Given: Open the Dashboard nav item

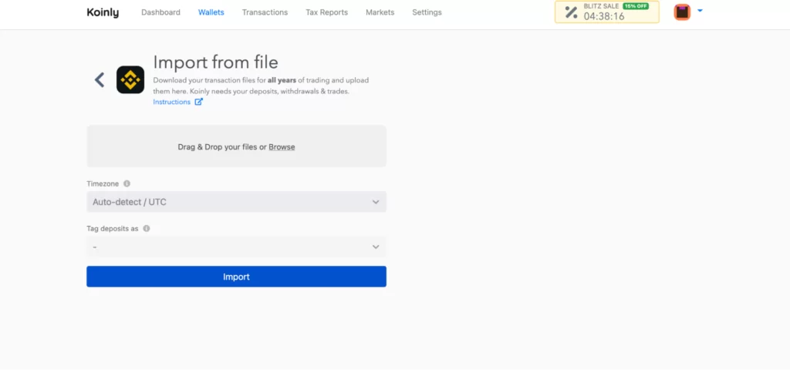Looking at the screenshot, I should [x=160, y=12].
